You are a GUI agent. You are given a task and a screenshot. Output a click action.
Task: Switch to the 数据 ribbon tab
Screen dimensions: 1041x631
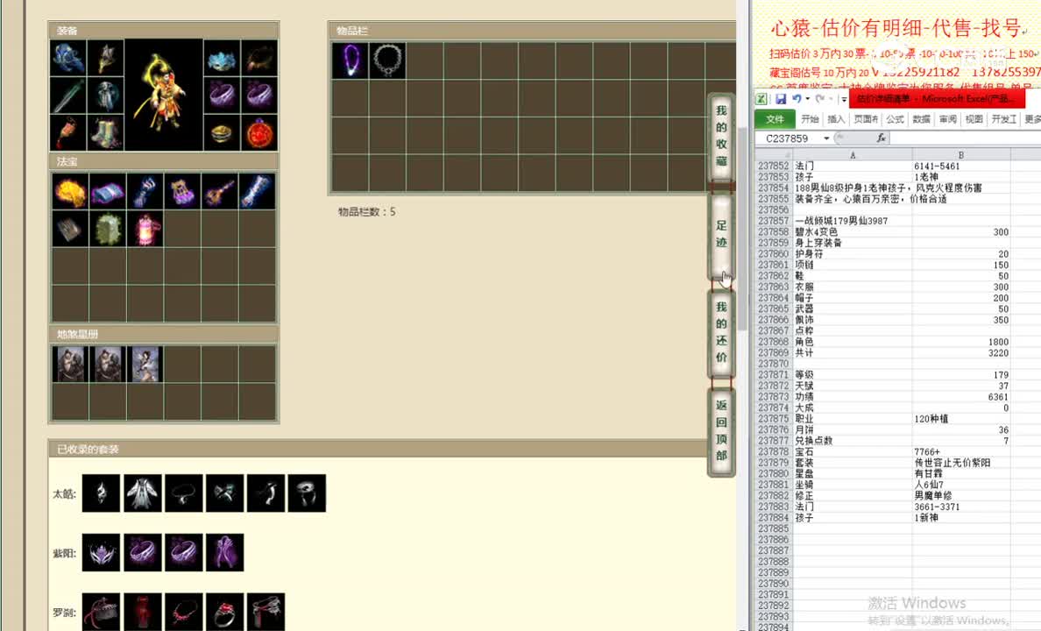[921, 119]
